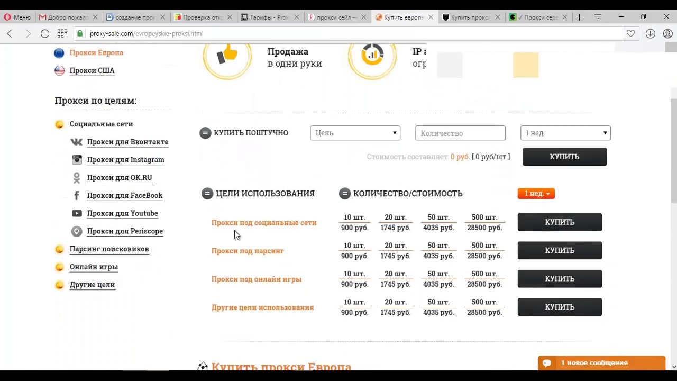The image size is (677, 381).
Task: Open Прокси для Periscope link
Action: pos(125,231)
